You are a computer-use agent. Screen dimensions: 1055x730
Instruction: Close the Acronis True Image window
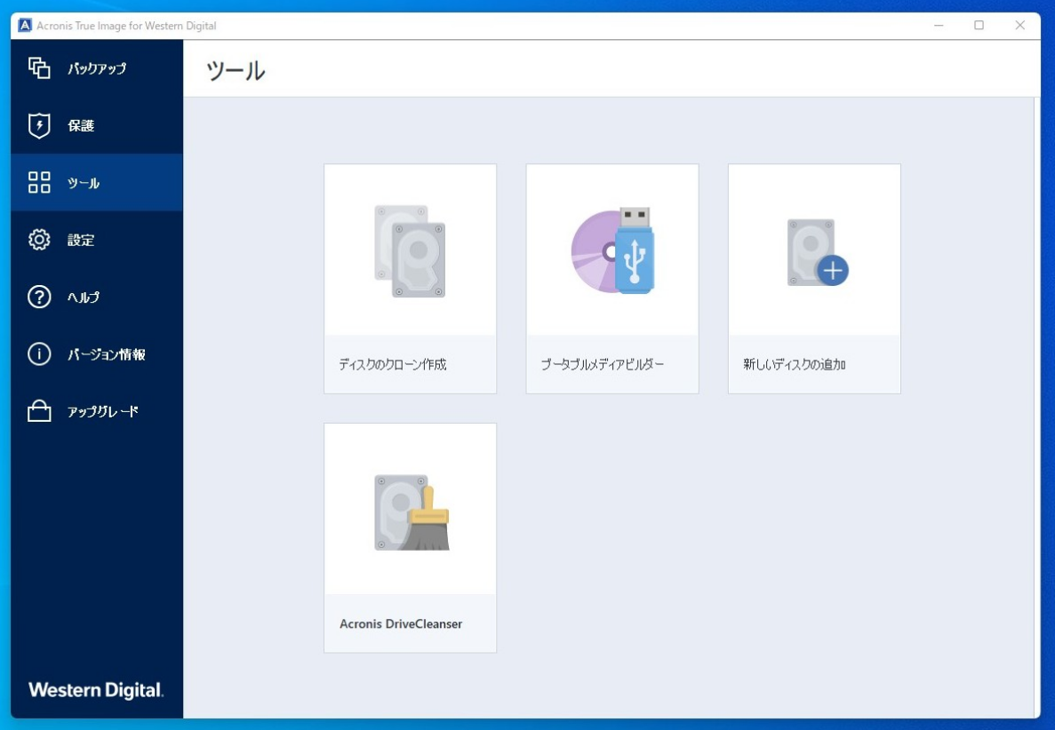[1020, 26]
